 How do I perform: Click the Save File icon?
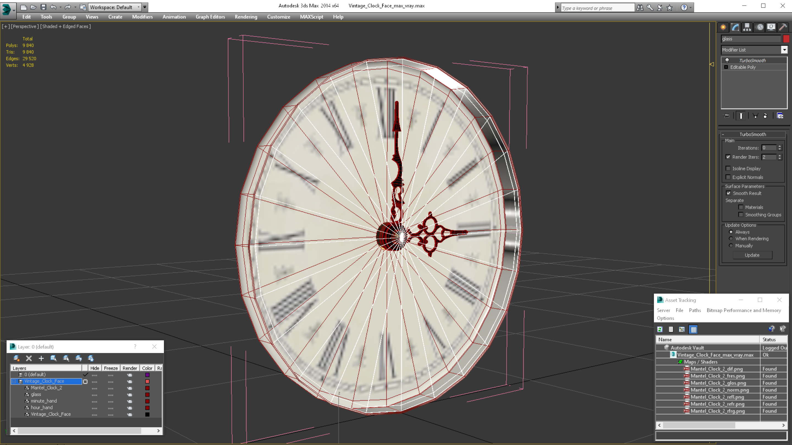pos(43,7)
